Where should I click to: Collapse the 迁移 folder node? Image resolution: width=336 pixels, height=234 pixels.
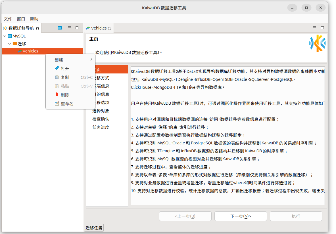pos(10,44)
